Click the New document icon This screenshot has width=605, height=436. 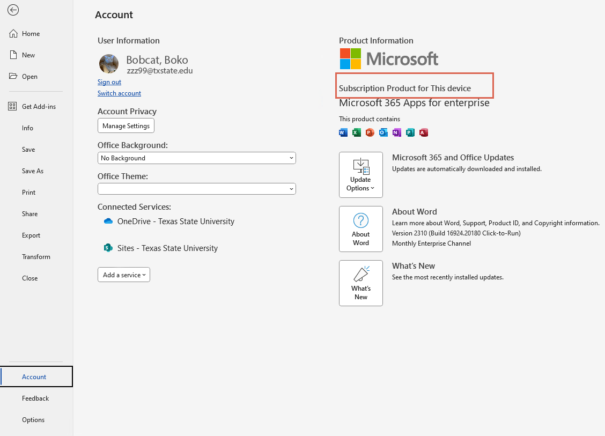[13, 55]
